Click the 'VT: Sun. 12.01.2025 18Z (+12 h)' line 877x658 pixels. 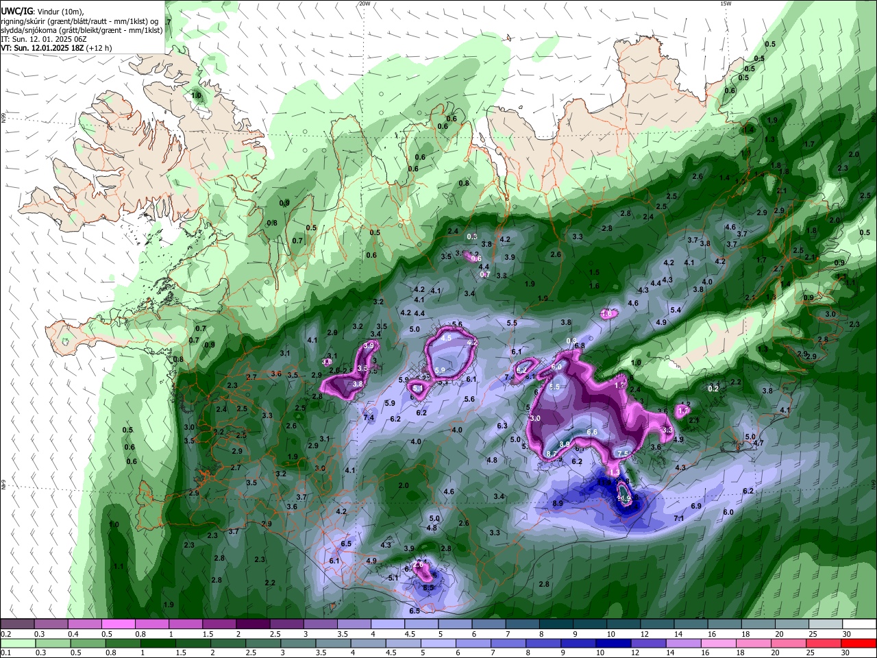click(x=56, y=49)
